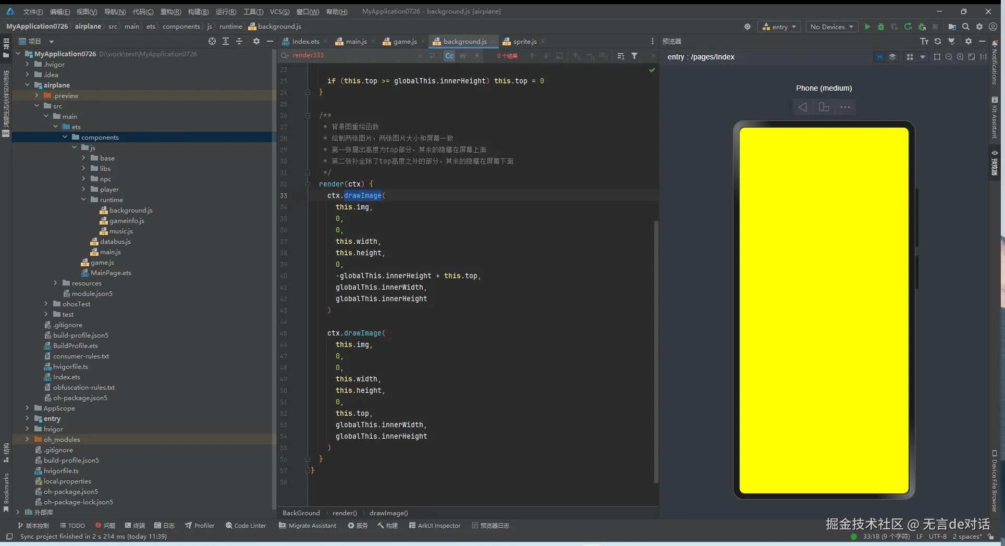Open the ArkUI Inspector panel
The width and height of the screenshot is (1005, 546).
pos(435,526)
